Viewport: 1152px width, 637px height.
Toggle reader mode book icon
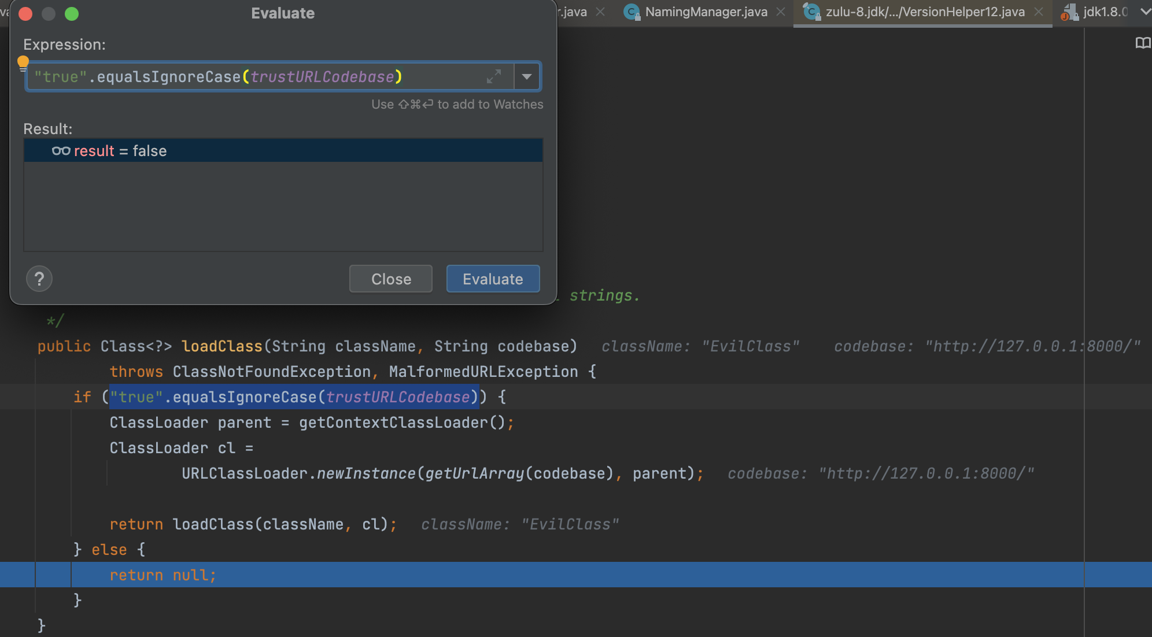(1143, 43)
